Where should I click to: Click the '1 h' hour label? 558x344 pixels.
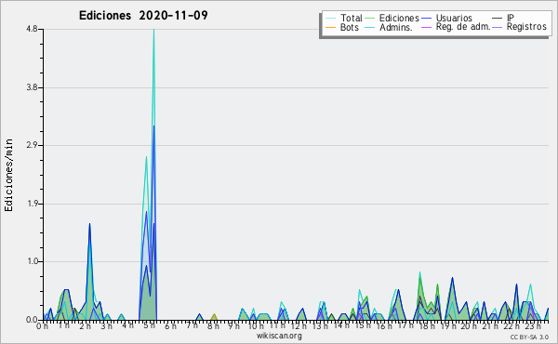(x=63, y=325)
